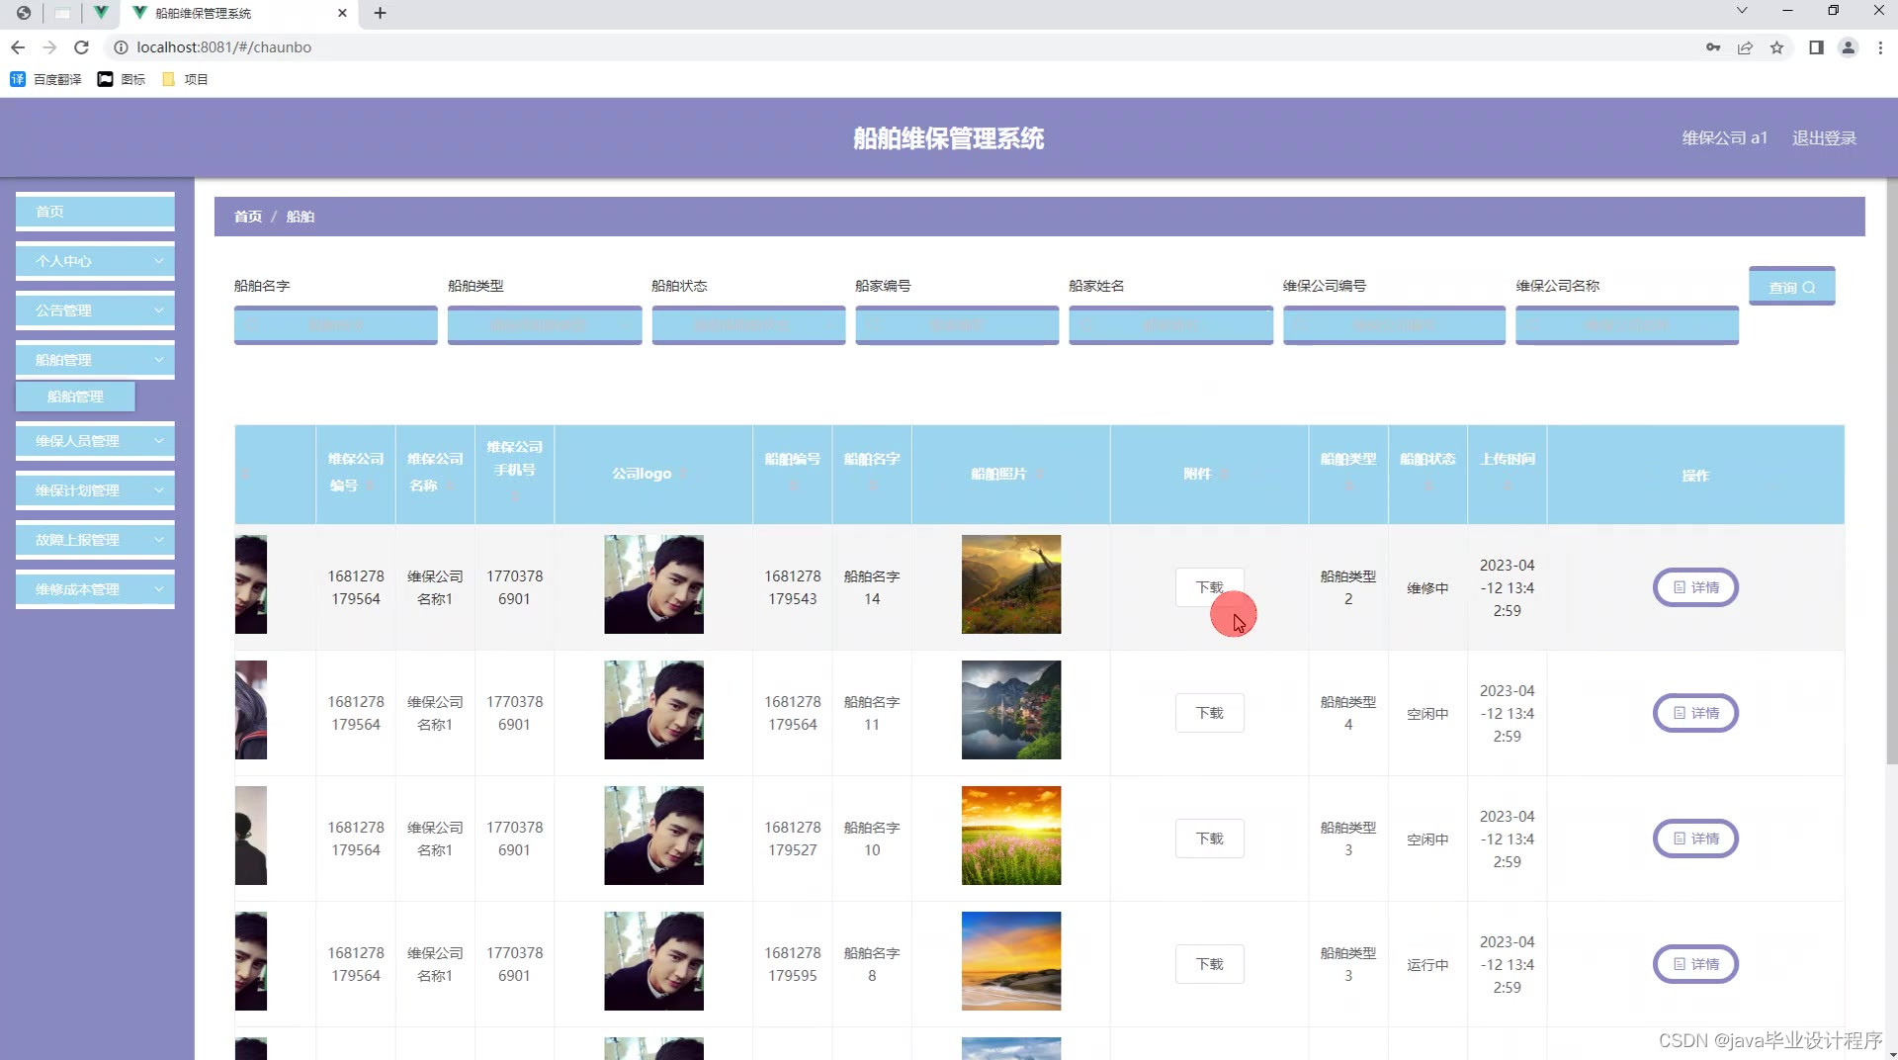View site information icon beside localhost URL
Image resolution: width=1898 pixels, height=1060 pixels.
[x=121, y=46]
